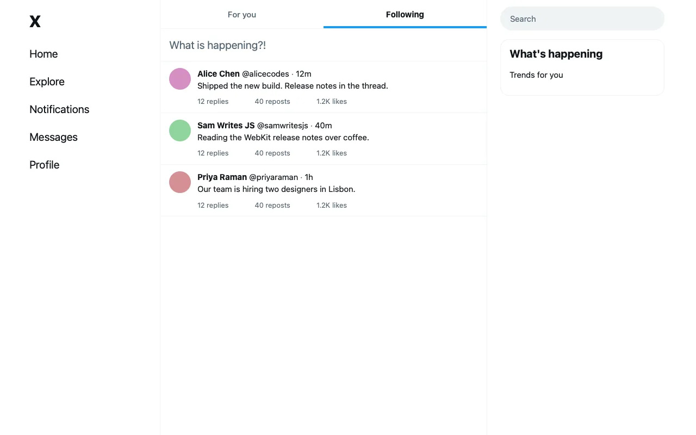Select the Following tab

[405, 15]
